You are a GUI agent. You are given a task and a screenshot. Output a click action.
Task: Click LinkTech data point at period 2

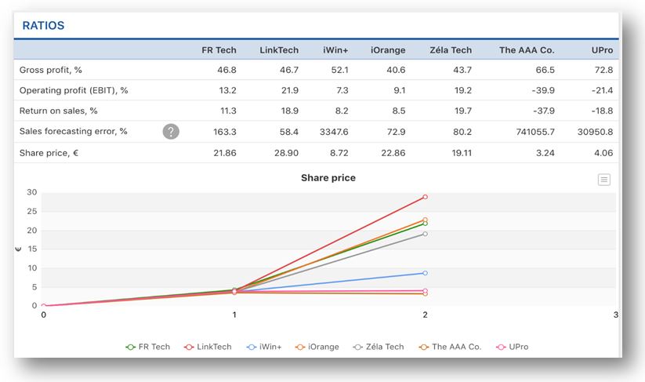pos(425,197)
